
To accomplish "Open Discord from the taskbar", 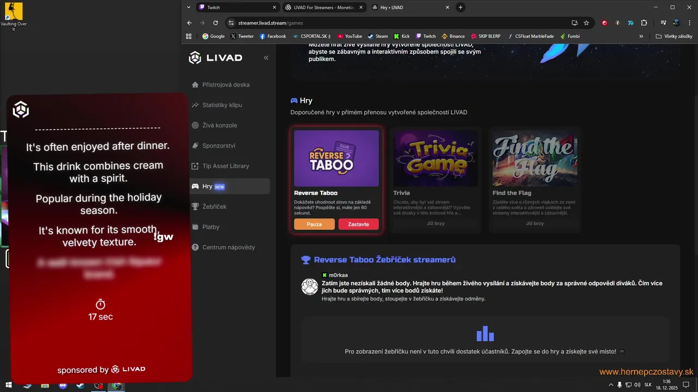I will [63, 385].
